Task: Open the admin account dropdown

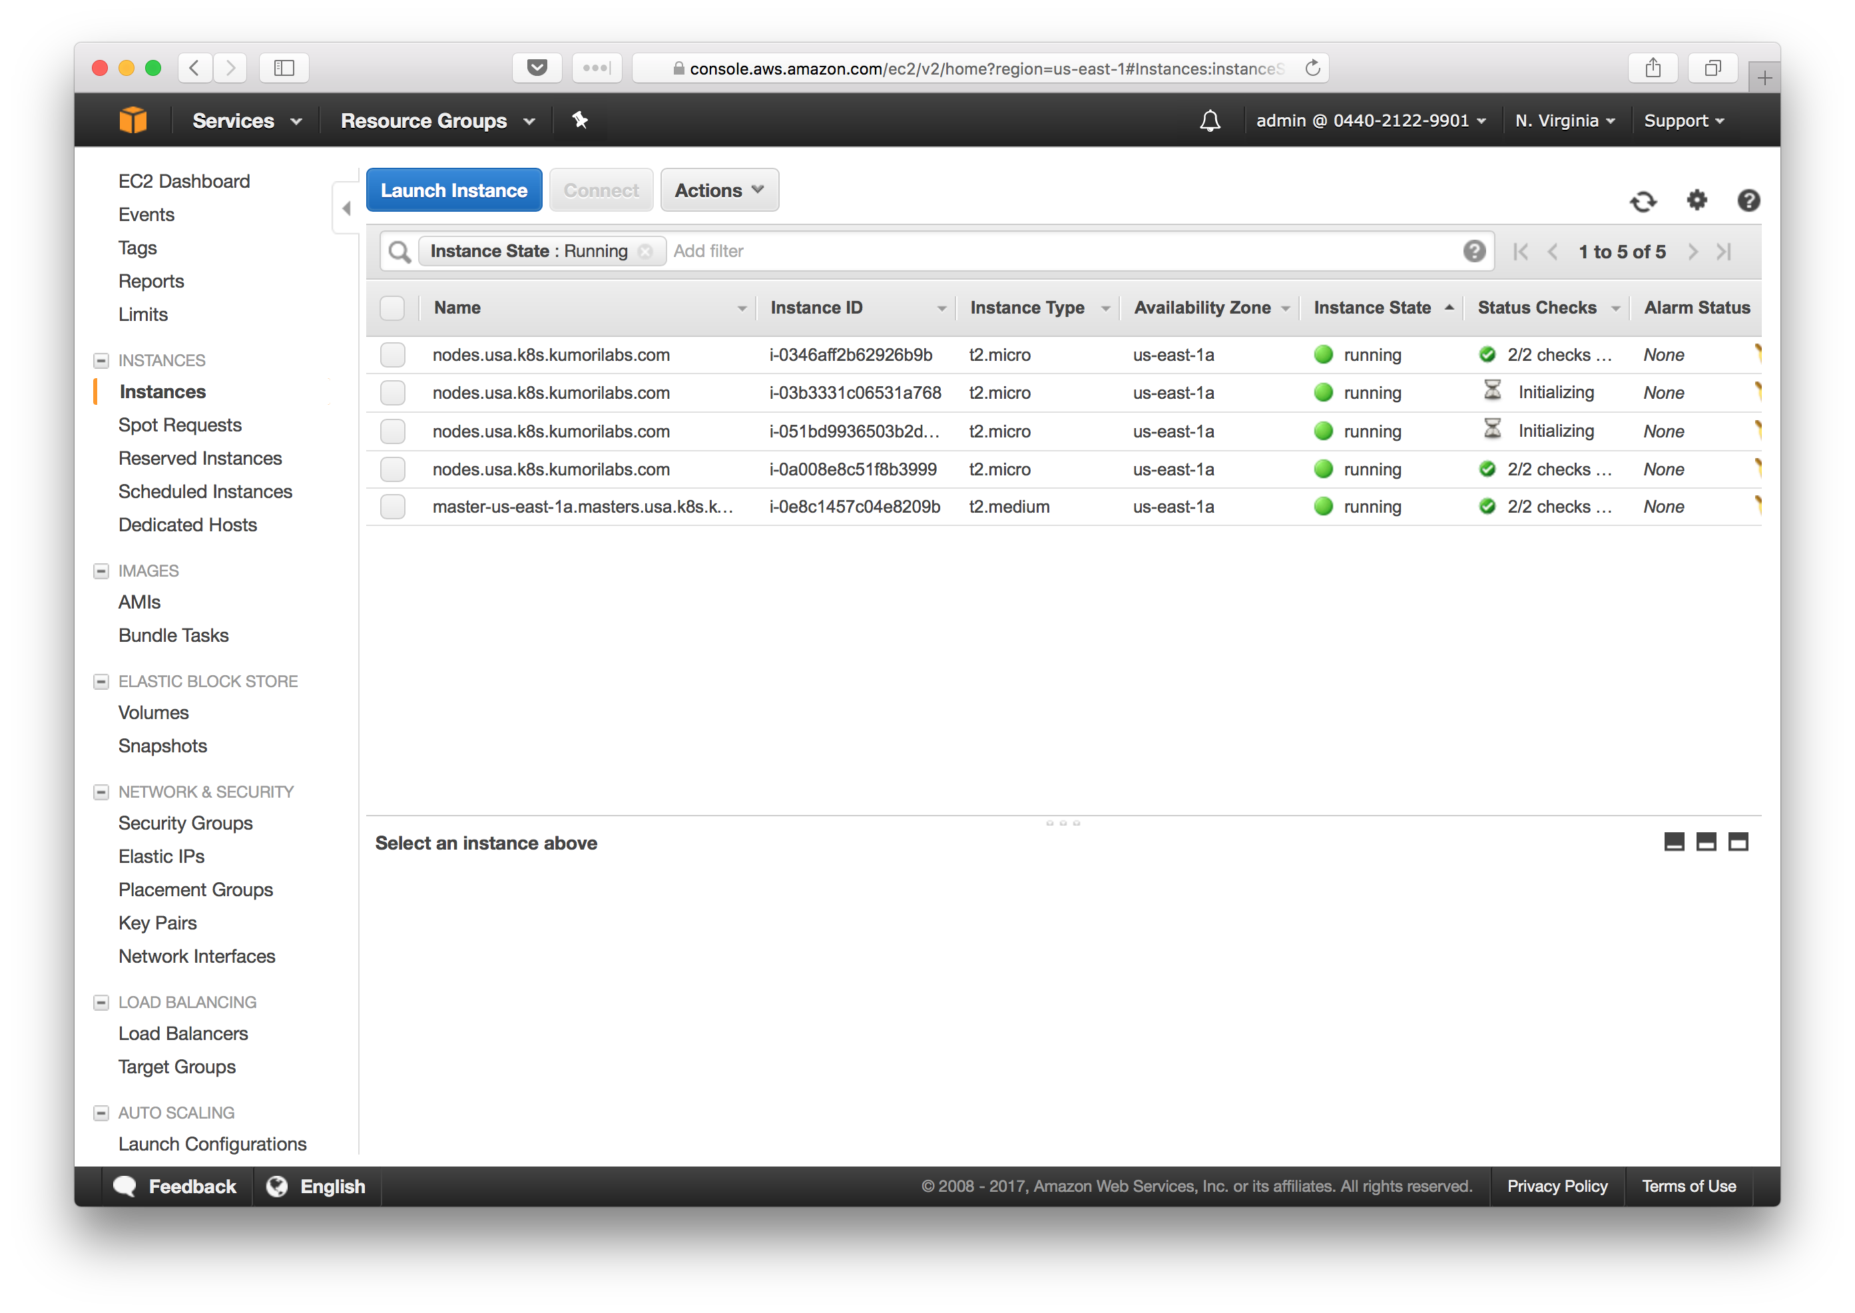Action: pos(1370,121)
